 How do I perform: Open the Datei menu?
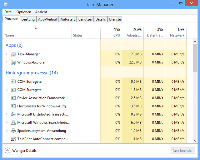(8, 12)
